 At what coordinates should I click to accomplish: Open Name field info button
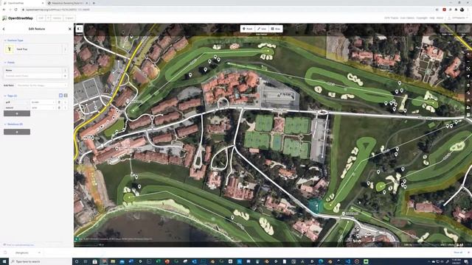65,71
